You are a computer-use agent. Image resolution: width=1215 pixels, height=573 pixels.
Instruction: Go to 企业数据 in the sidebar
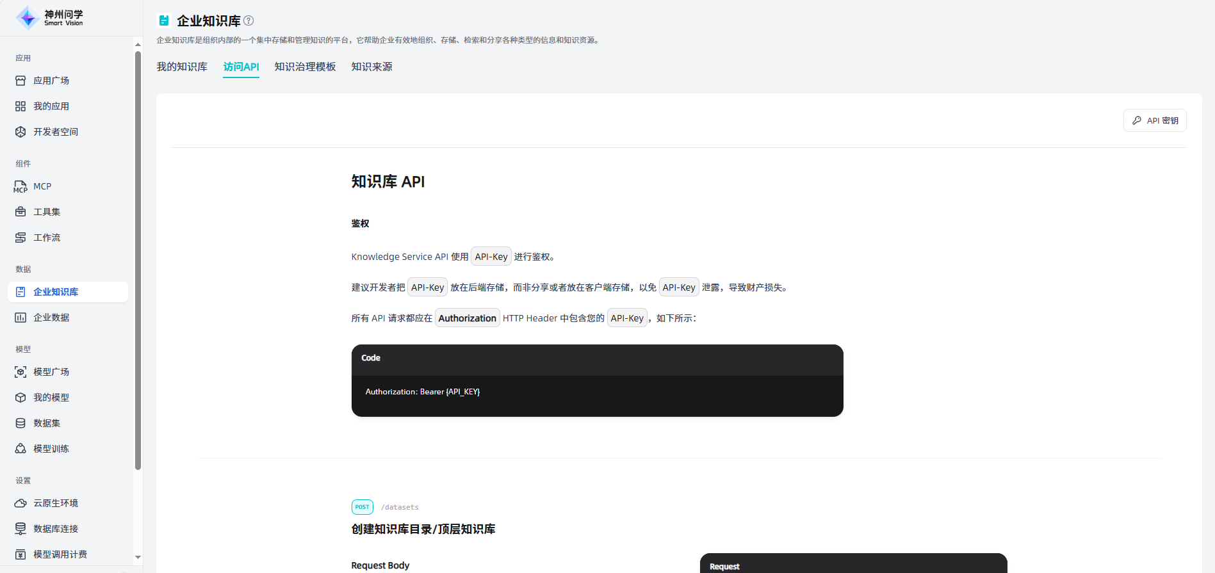click(x=51, y=318)
